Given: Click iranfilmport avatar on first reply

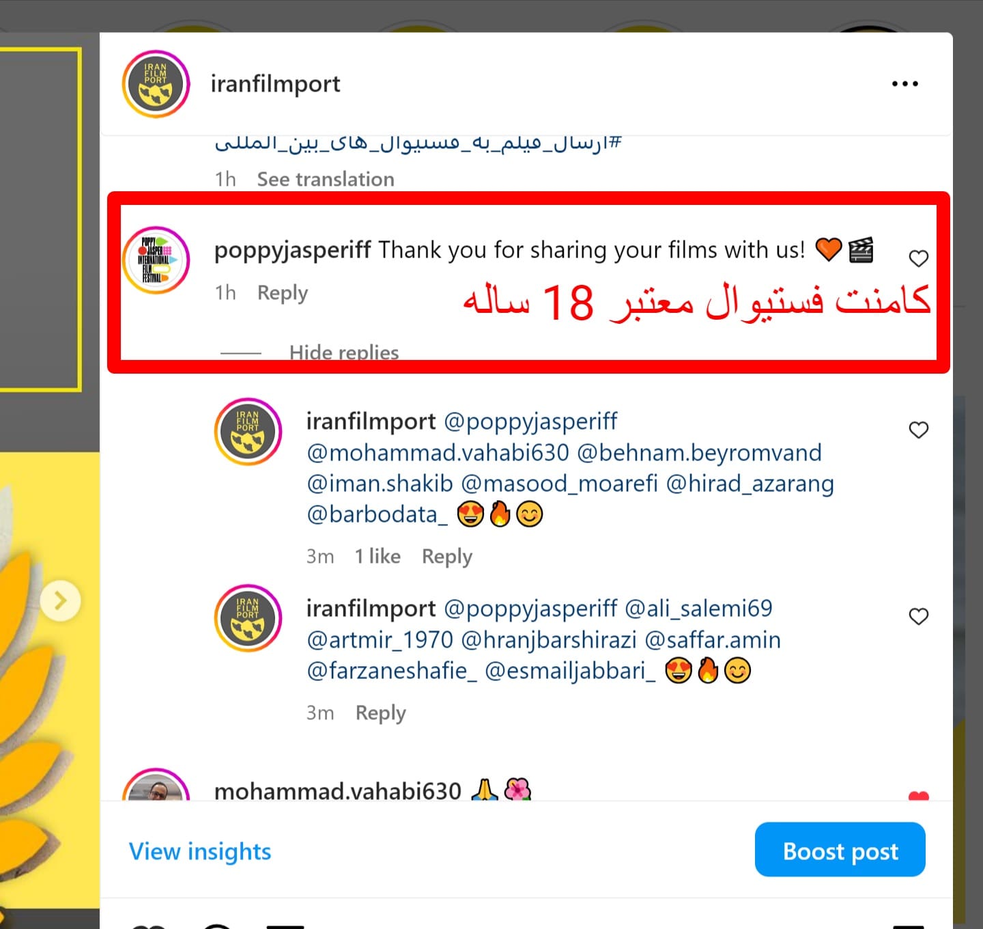Looking at the screenshot, I should point(248,432).
